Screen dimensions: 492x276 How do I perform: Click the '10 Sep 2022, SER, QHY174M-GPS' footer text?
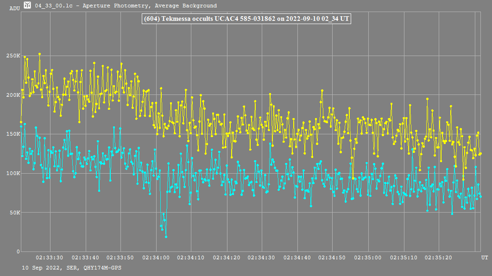pos(72,268)
